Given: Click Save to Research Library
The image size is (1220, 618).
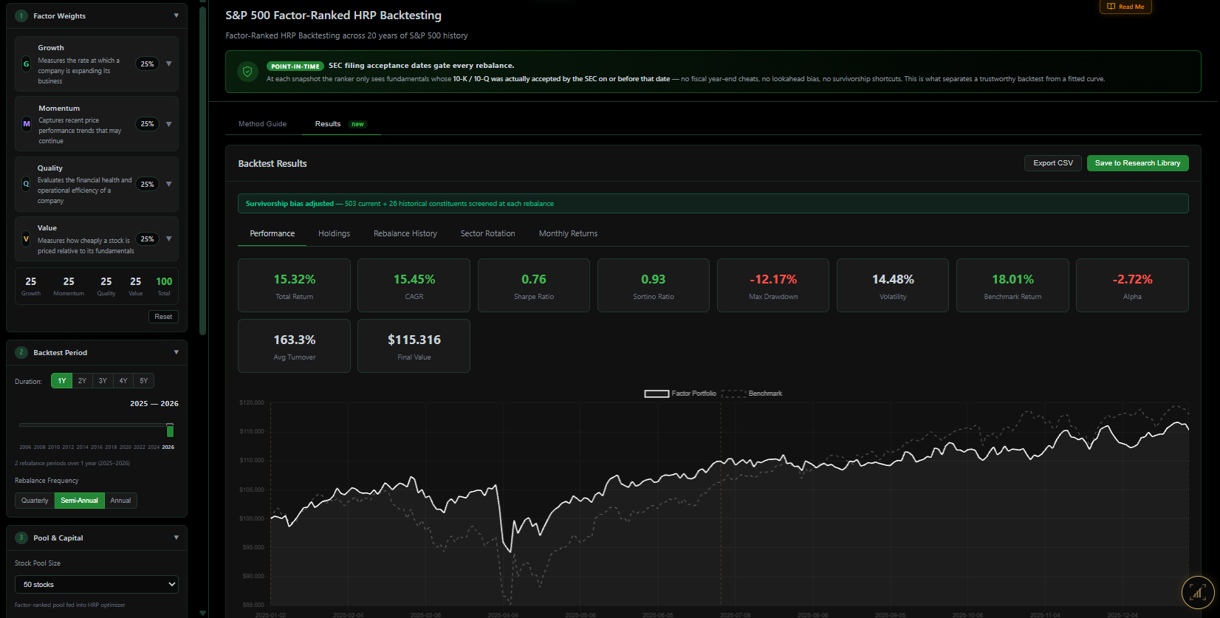Looking at the screenshot, I should point(1137,163).
